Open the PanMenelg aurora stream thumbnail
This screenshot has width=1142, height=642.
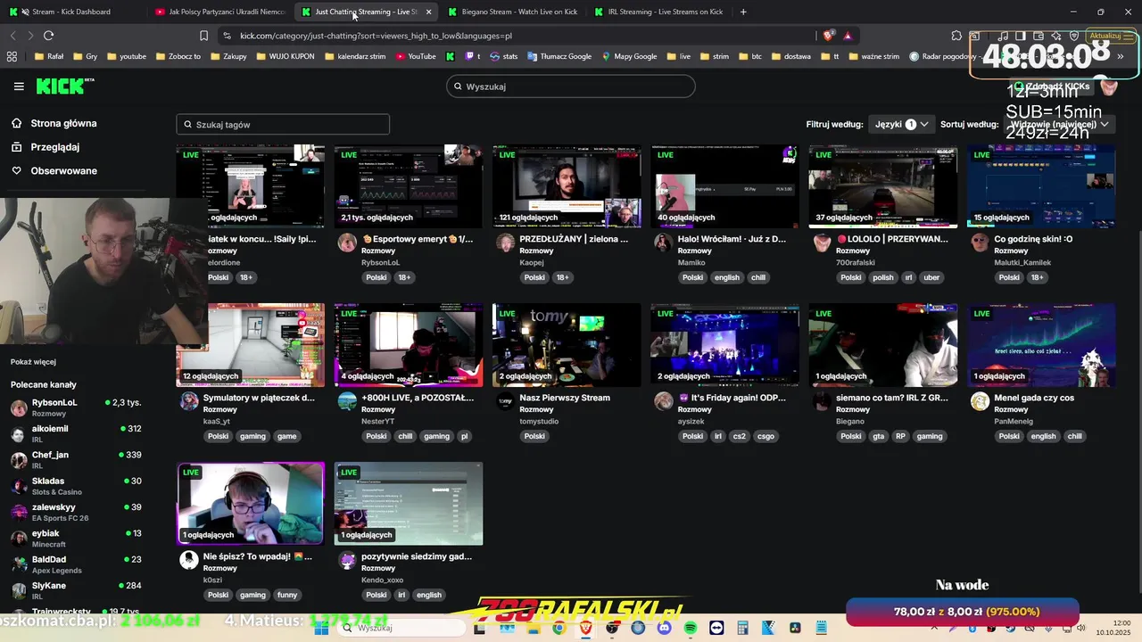[x=1041, y=345]
